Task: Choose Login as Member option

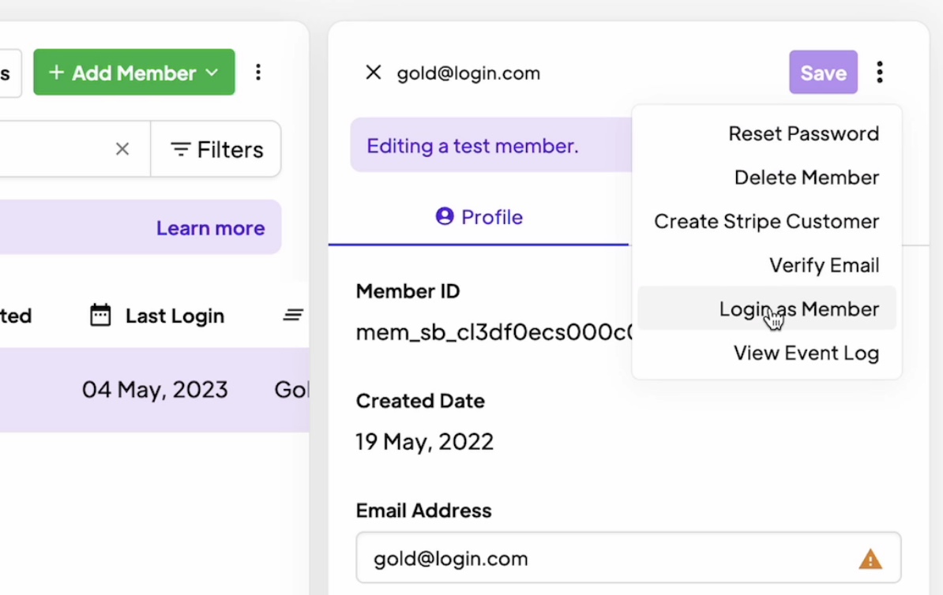Action: [x=798, y=309]
